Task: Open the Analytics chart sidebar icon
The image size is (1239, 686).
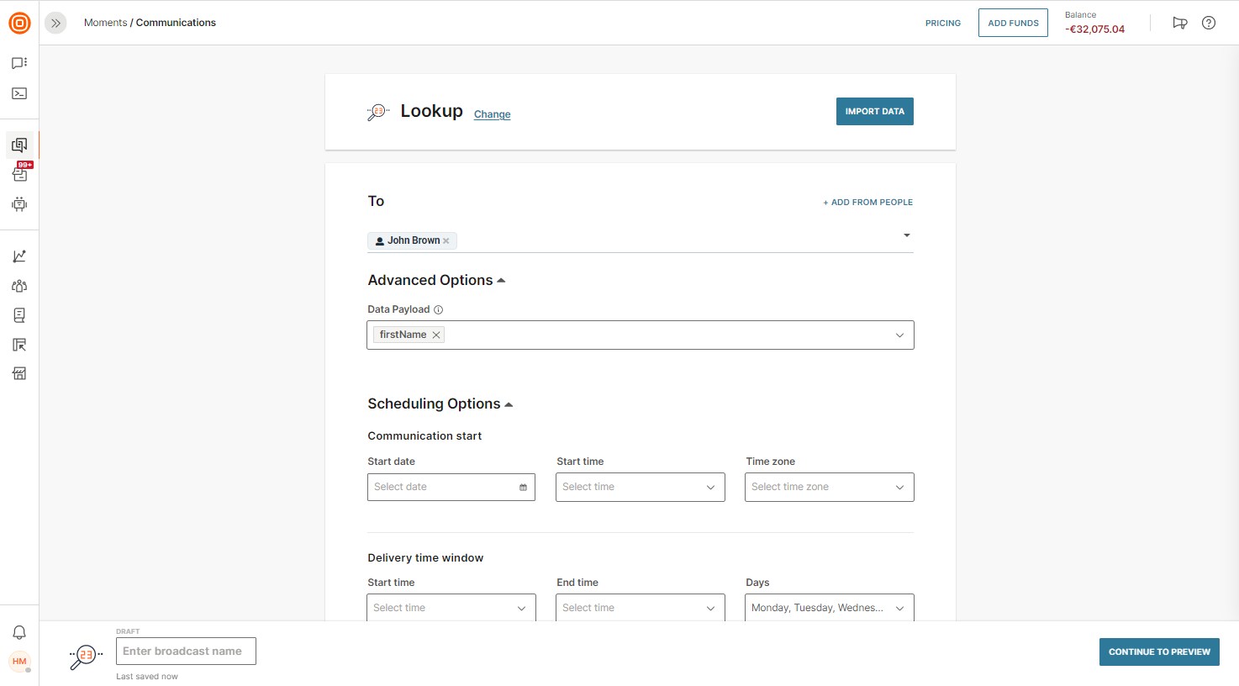Action: click(x=19, y=256)
